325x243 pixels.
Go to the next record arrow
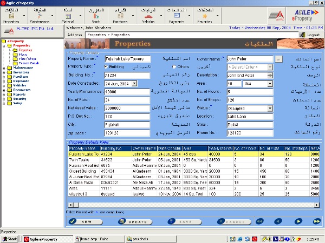pos(297,221)
